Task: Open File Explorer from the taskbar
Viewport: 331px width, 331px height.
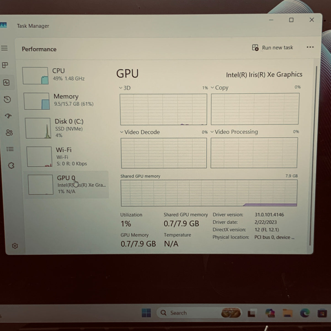Action: click(x=287, y=313)
